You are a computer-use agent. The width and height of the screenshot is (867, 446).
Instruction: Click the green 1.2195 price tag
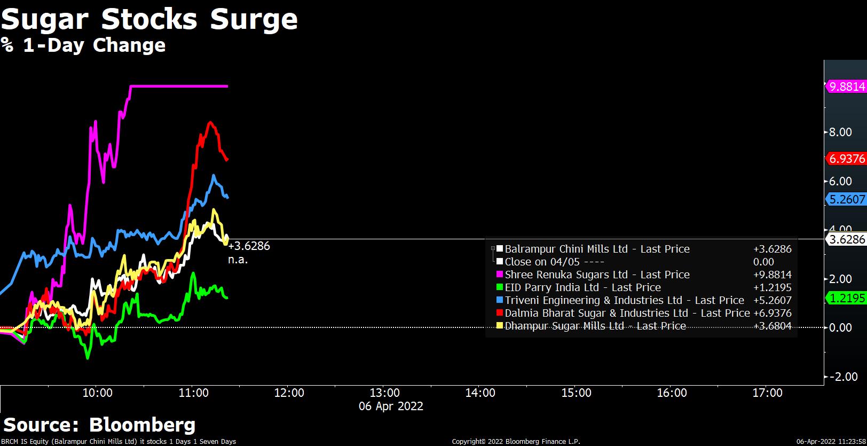click(846, 298)
